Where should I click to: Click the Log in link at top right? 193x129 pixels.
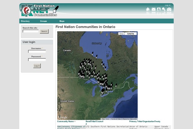click(x=168, y=5)
